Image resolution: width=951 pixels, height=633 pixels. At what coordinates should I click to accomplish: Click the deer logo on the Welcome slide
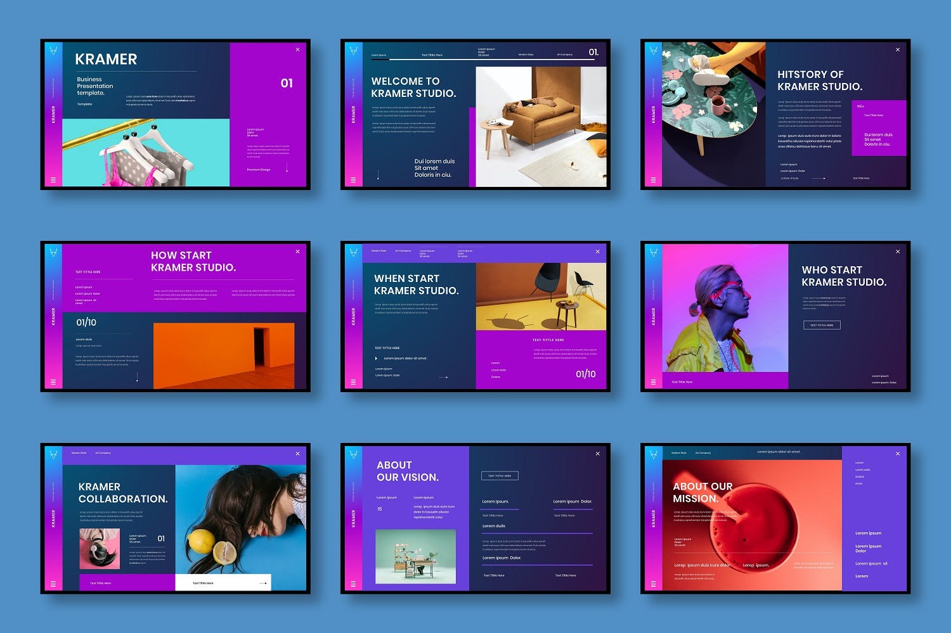tap(354, 50)
